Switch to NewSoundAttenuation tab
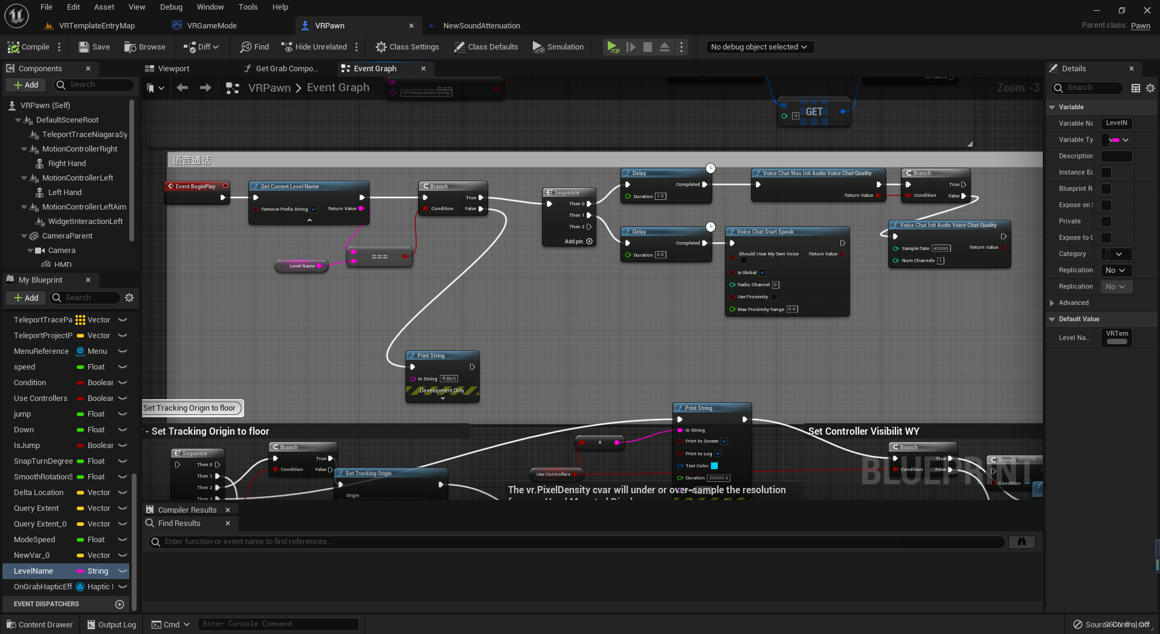Viewport: 1160px width, 634px height. click(482, 25)
